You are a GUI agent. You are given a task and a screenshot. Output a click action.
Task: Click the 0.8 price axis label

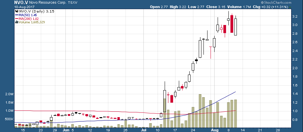pos(295,120)
